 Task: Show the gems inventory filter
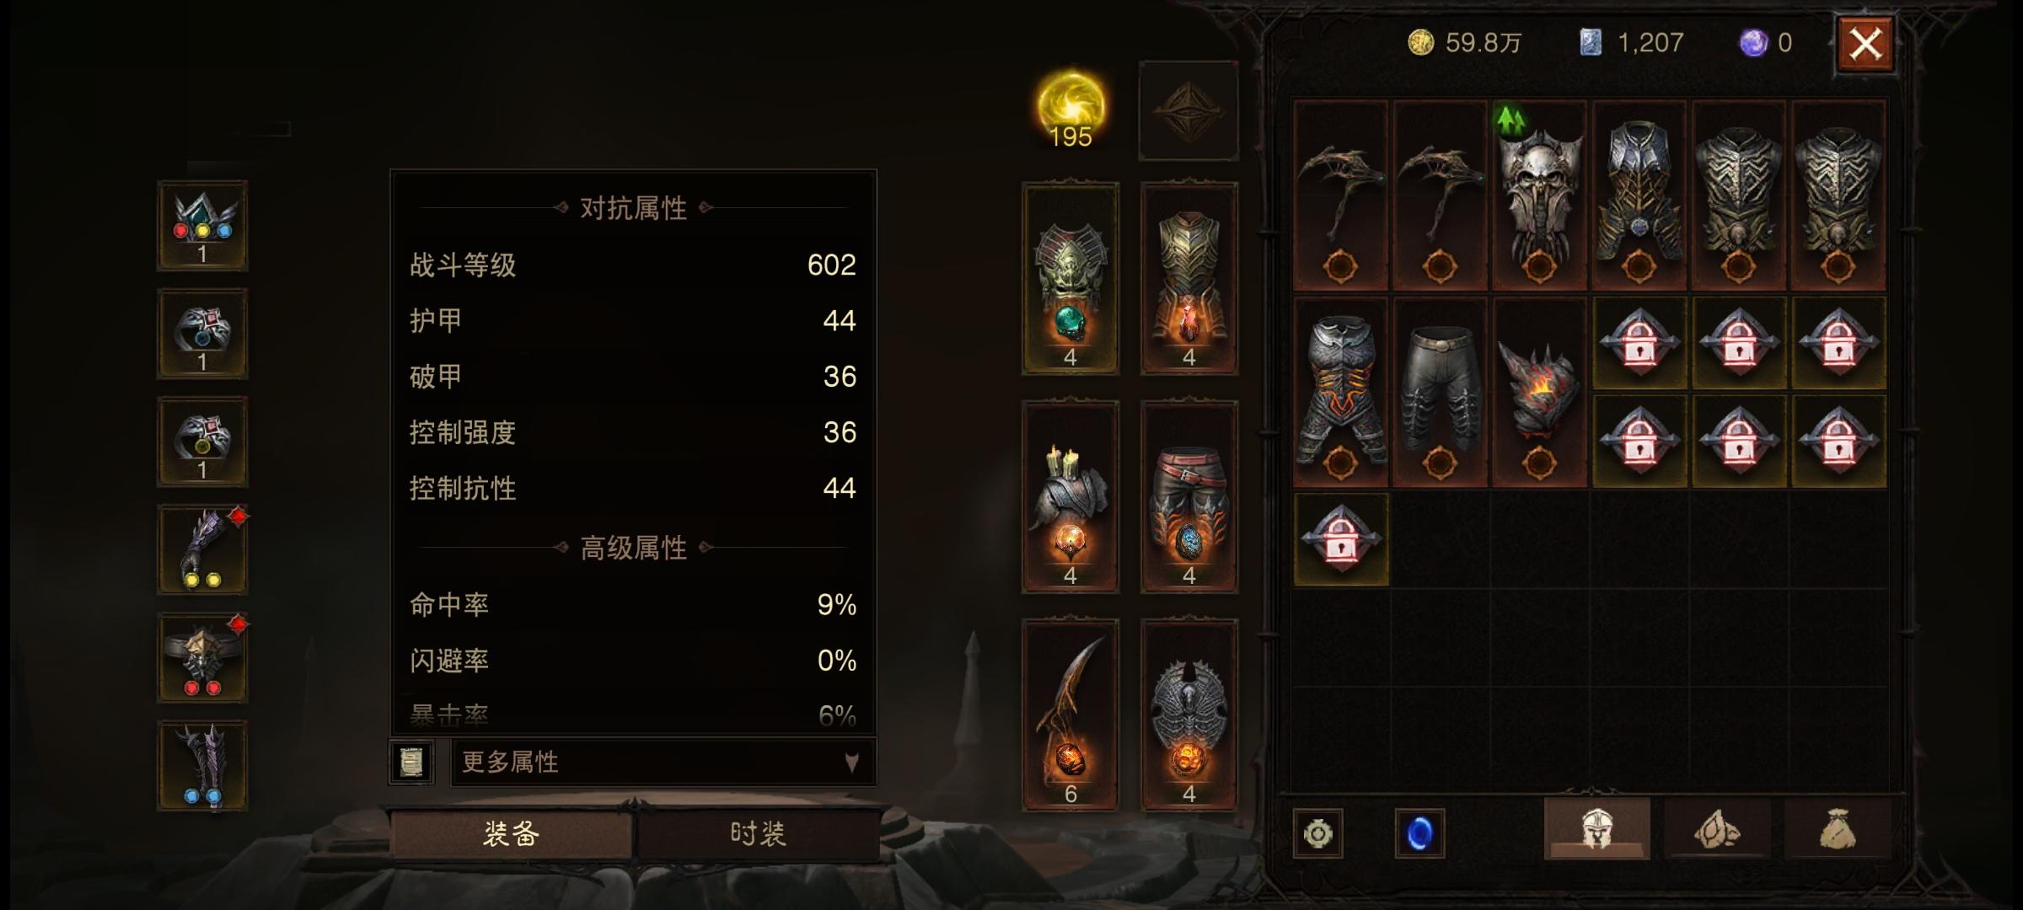[x=1717, y=829]
